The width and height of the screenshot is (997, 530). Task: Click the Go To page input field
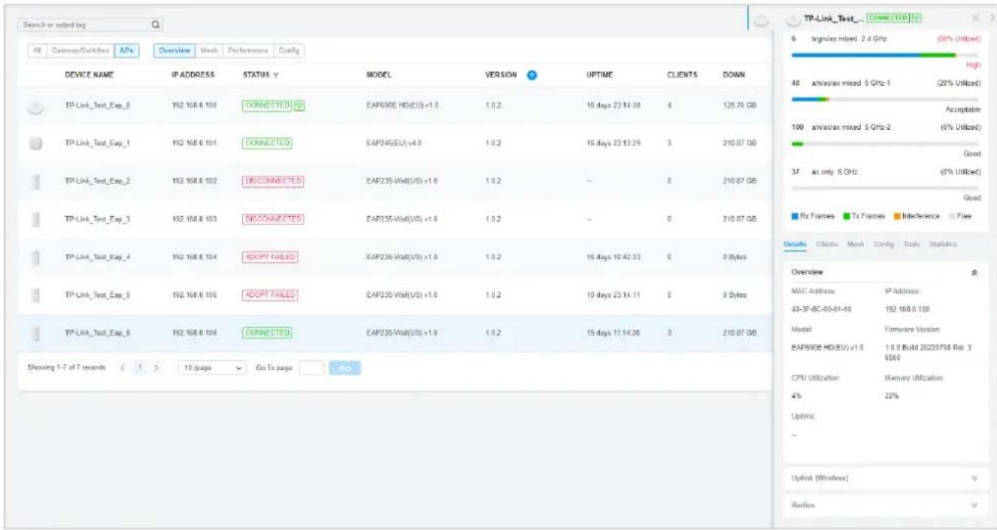pos(311,368)
